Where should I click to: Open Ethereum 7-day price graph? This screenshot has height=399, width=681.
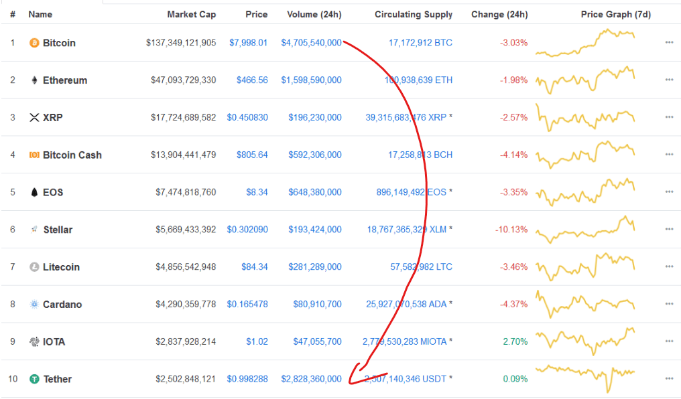click(x=585, y=80)
